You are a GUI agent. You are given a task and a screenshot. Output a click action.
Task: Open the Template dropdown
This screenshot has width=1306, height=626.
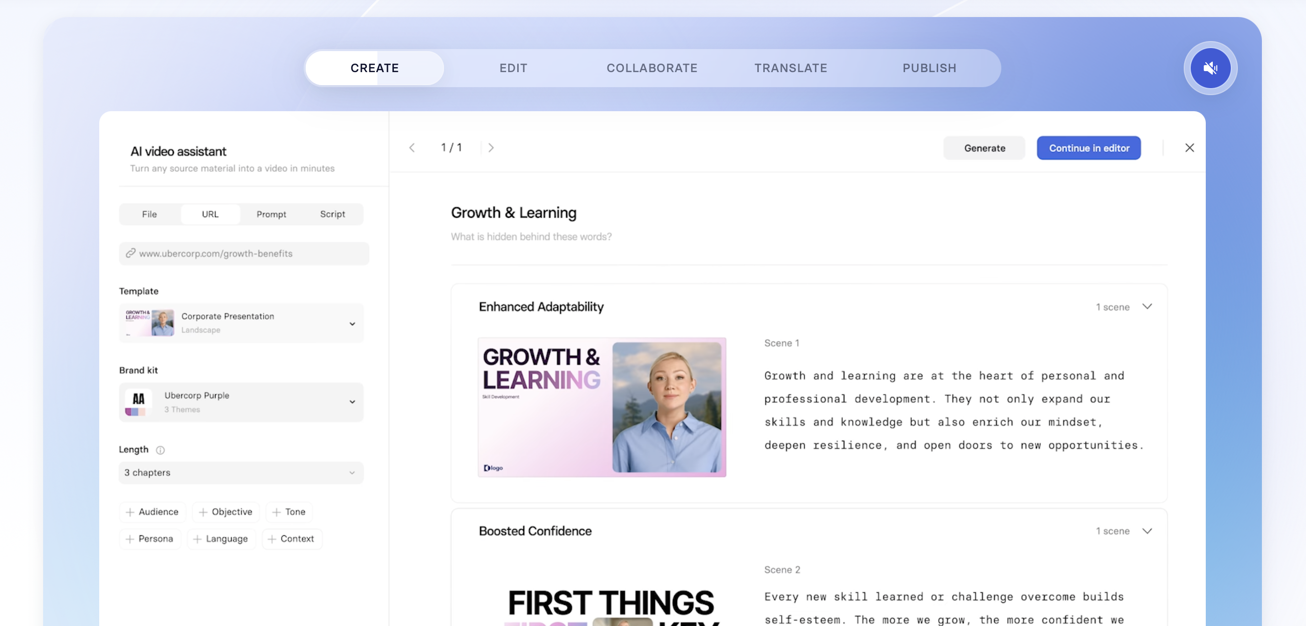(242, 323)
